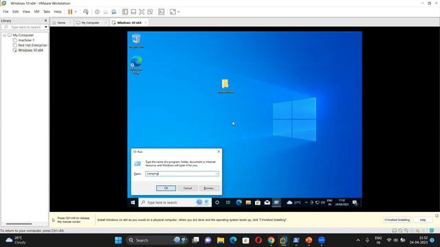The image size is (440, 247).
Task: Click the Microsoft Edge desktop shortcut
Action: pyautogui.click(x=136, y=65)
